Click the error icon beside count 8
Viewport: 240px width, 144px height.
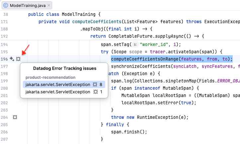click(95, 84)
